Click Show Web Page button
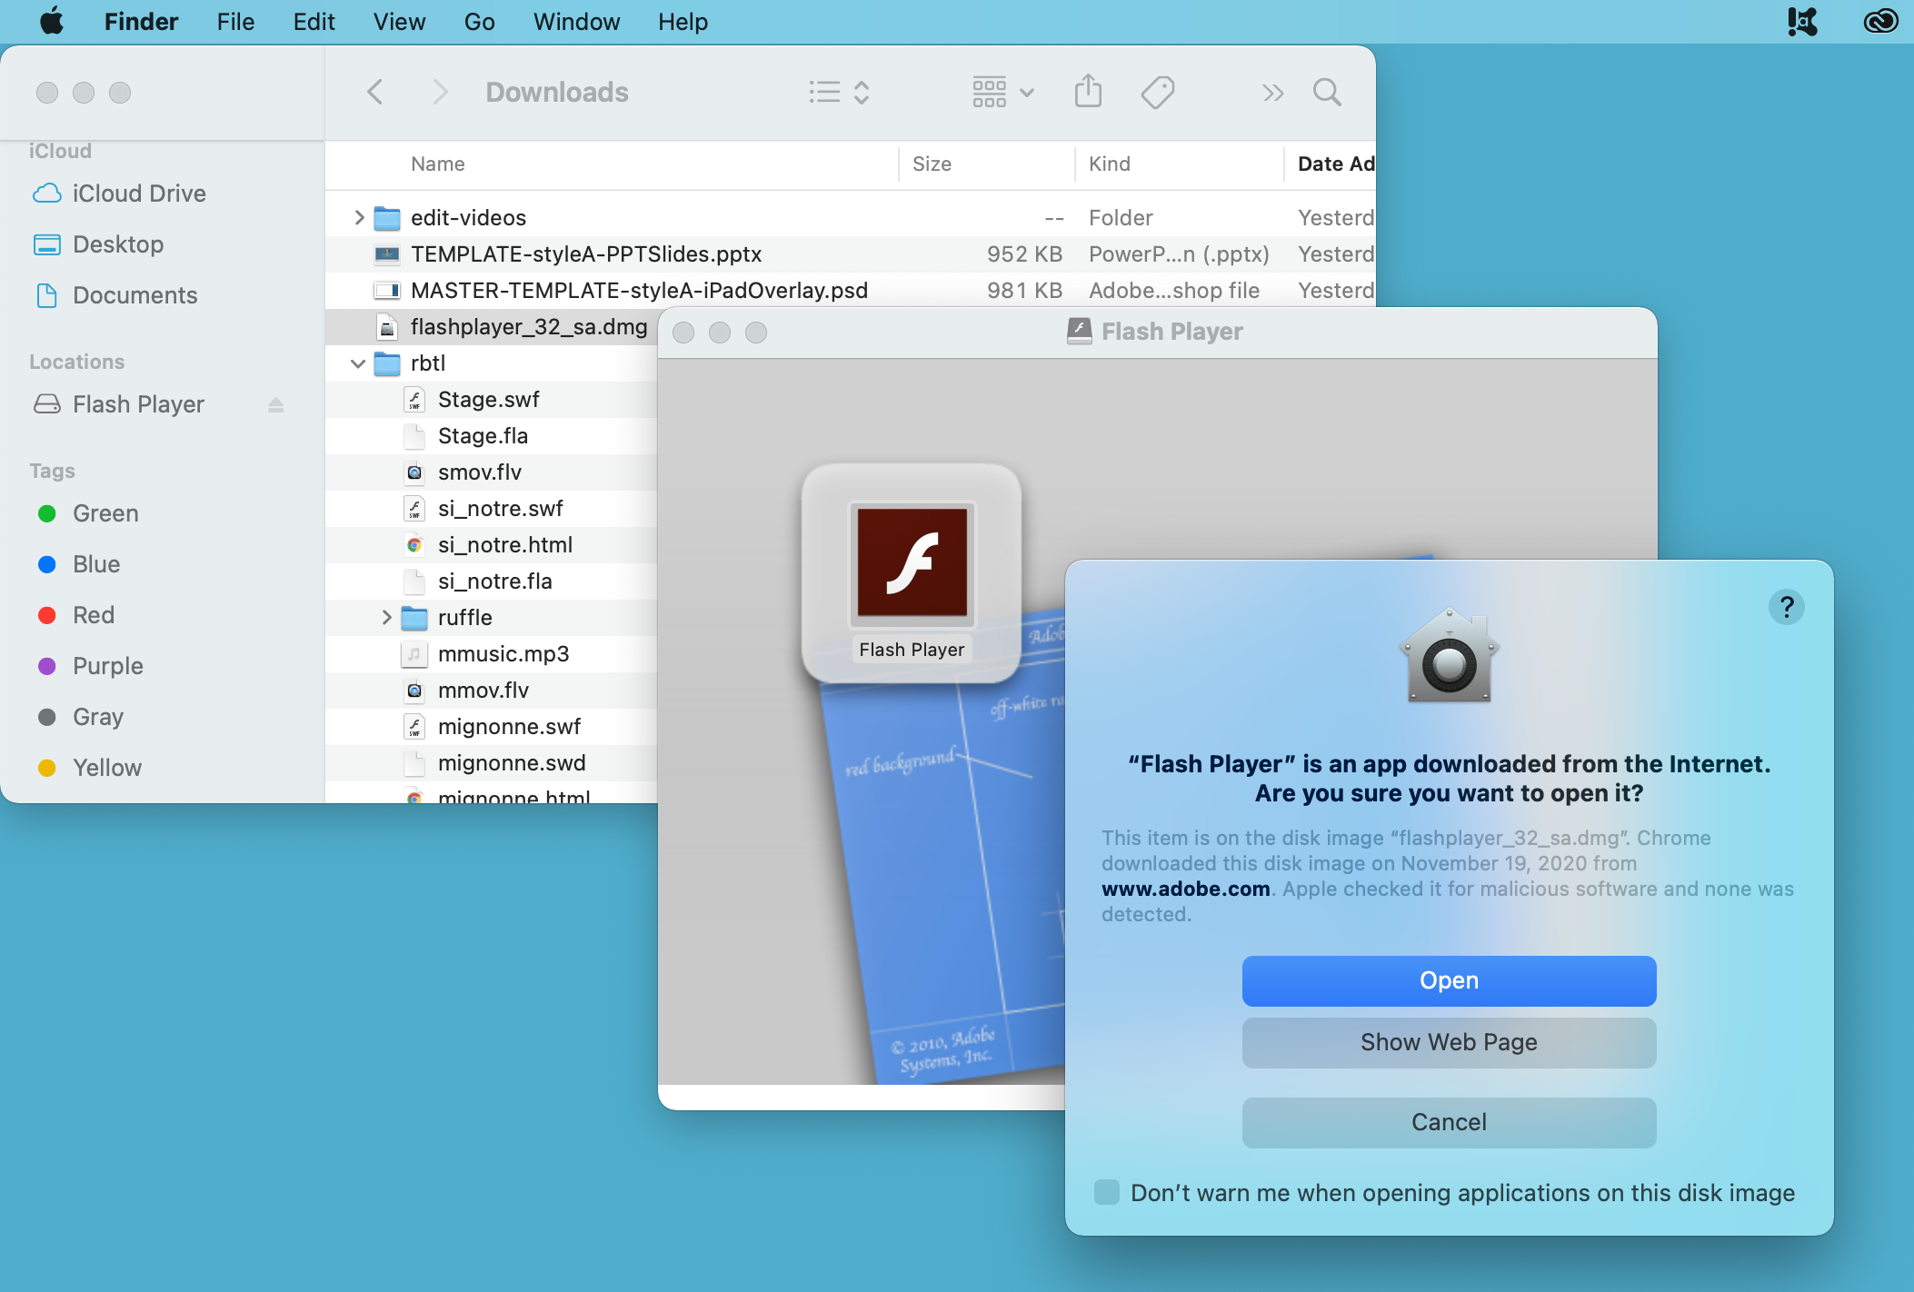The height and width of the screenshot is (1292, 1914). point(1449,1042)
